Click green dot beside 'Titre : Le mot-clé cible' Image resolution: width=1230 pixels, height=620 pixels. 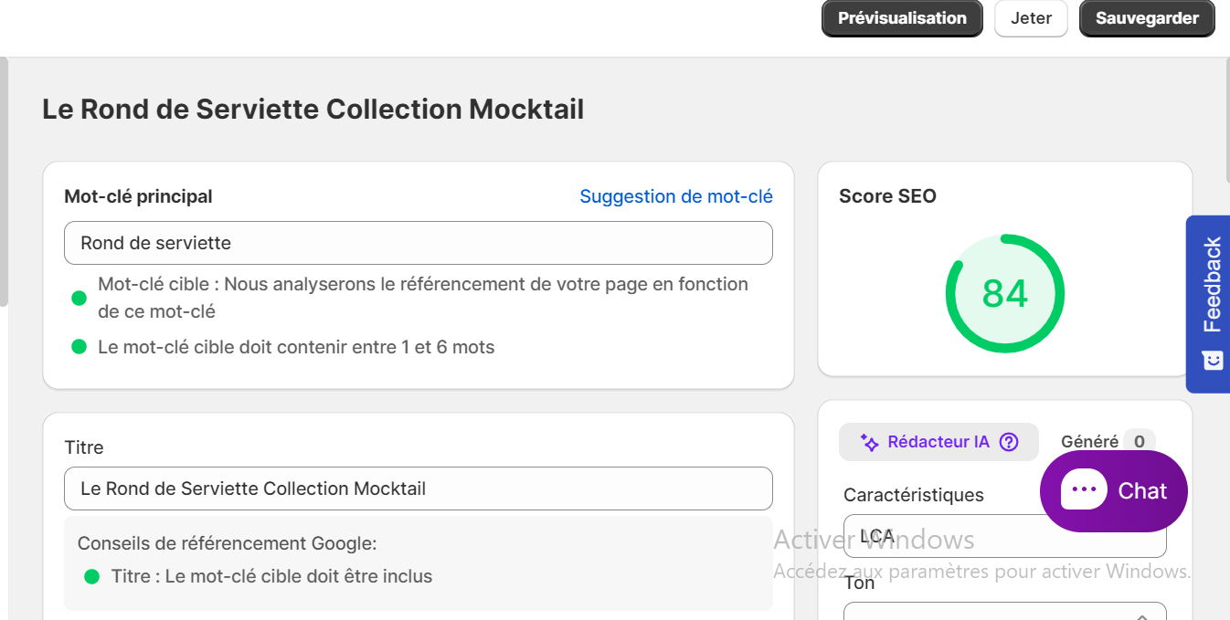pyautogui.click(x=91, y=576)
